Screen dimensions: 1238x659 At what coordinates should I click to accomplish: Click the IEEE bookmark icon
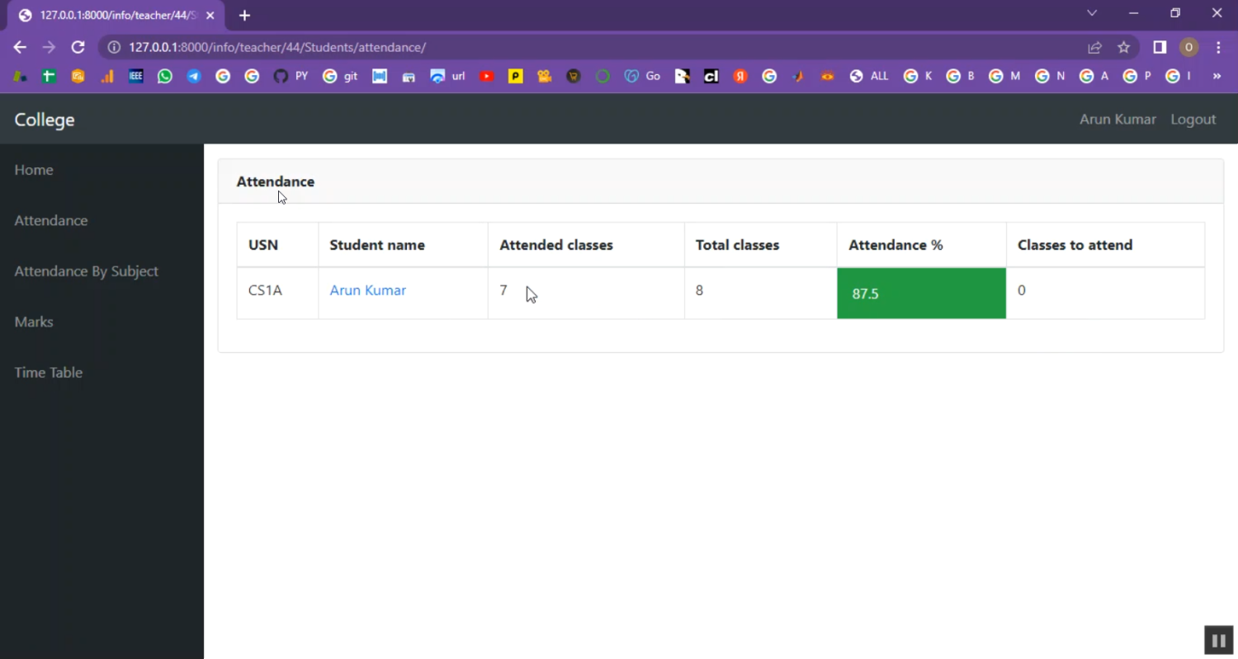136,76
